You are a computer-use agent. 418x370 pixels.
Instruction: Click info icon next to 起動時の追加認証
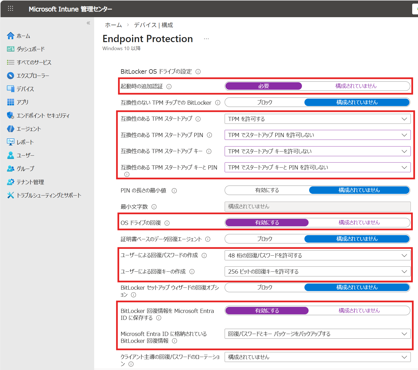169,87
